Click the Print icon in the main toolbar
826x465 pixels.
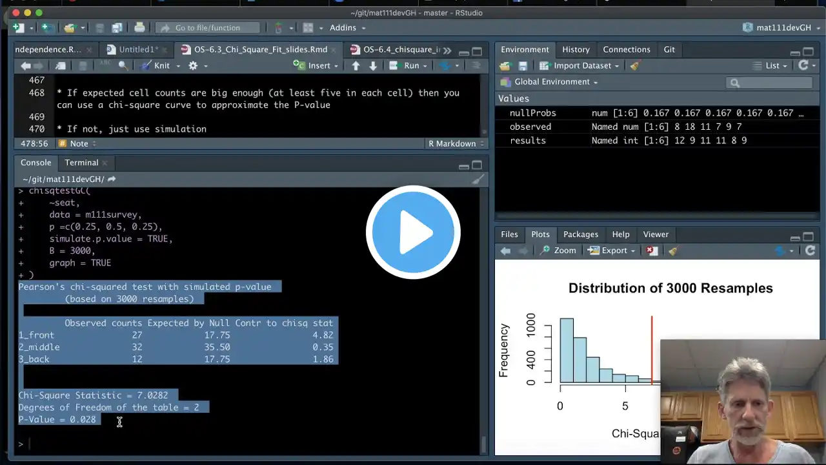pos(139,28)
